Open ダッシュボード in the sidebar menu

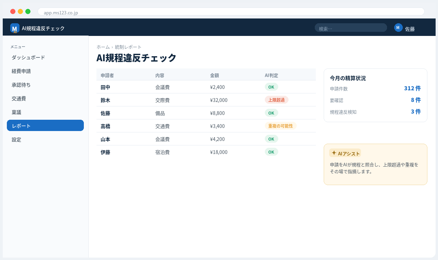45,57
